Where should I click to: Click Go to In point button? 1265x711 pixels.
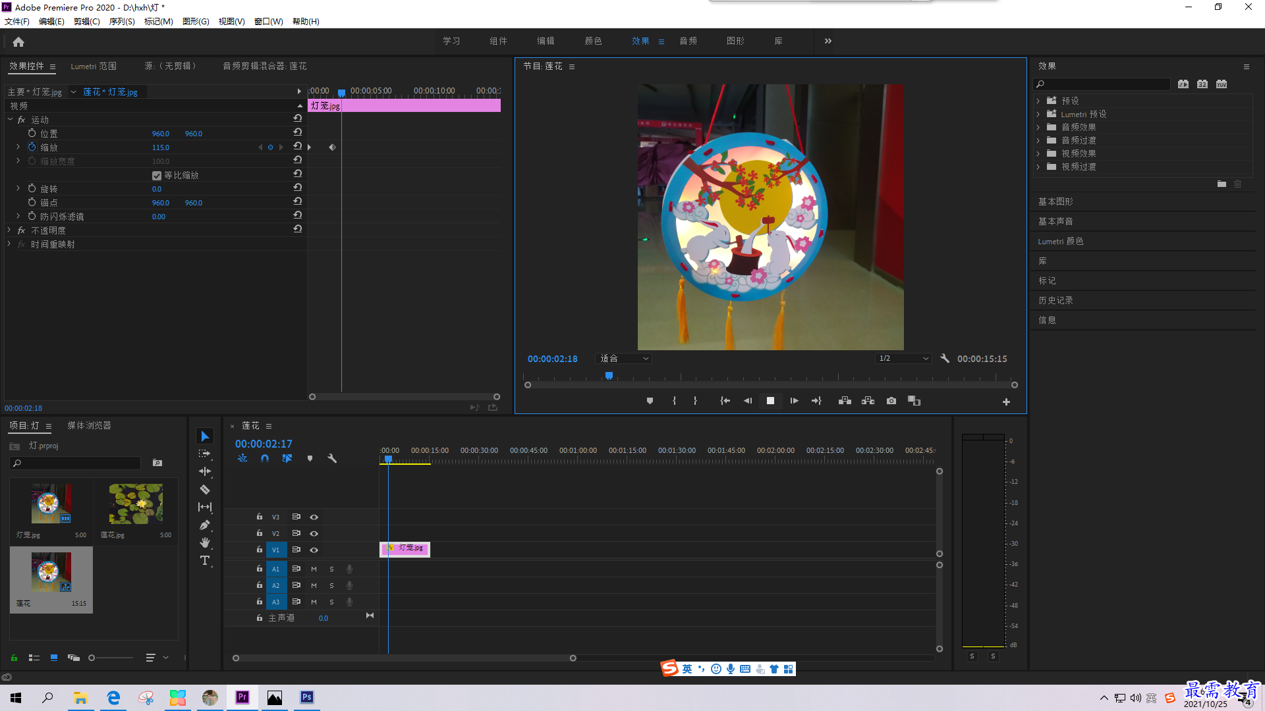pos(725,401)
